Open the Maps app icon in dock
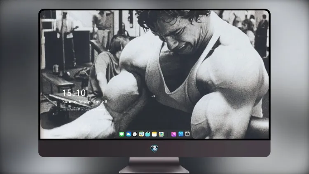Screen dimensions: 309x174 (141, 134)
